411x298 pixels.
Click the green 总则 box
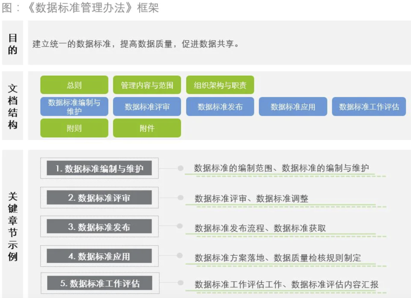click(x=74, y=85)
